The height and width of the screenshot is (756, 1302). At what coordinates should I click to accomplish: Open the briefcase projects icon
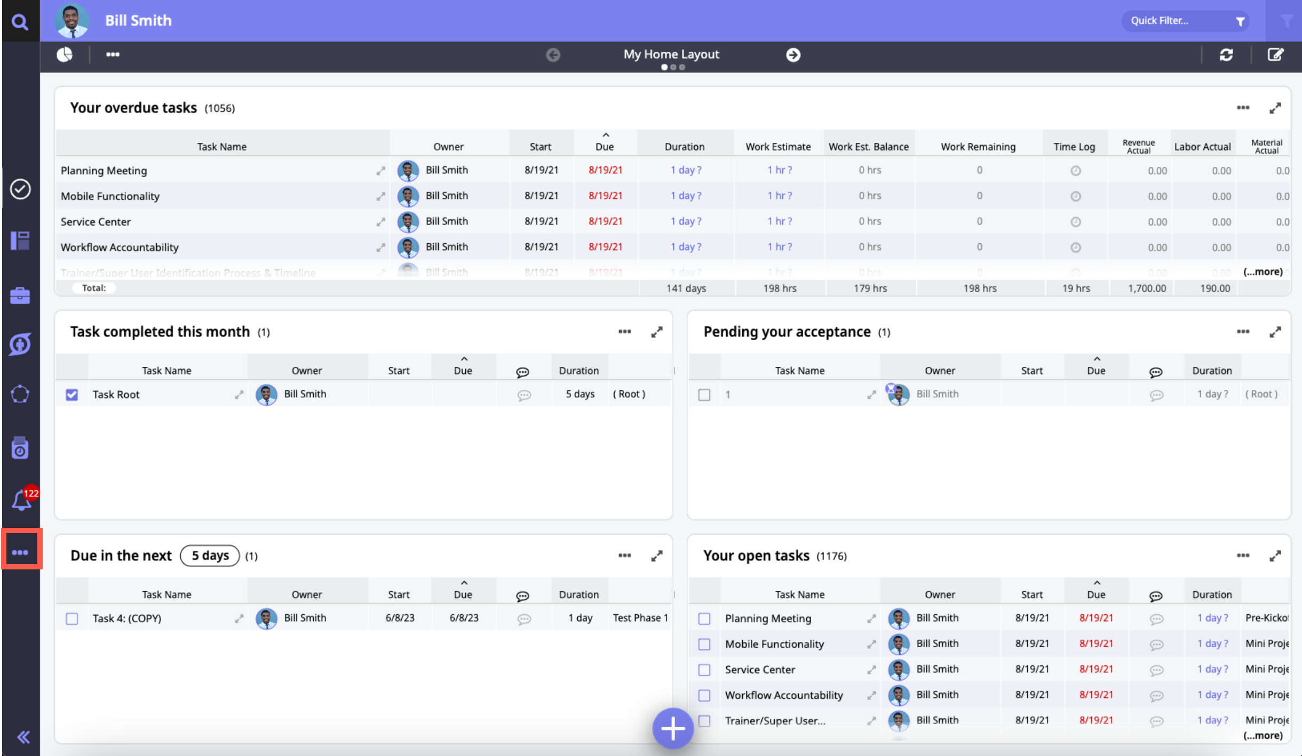(20, 295)
